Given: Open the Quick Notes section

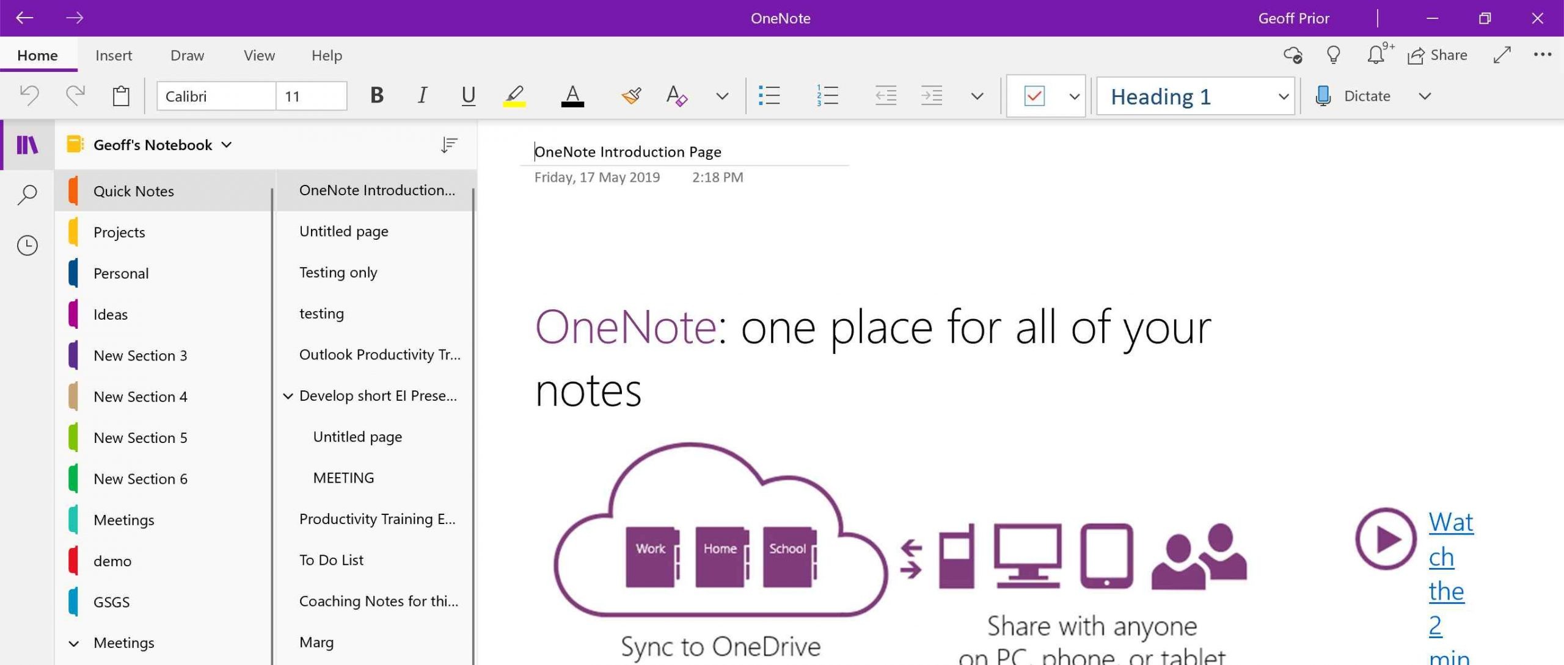Looking at the screenshot, I should [134, 190].
